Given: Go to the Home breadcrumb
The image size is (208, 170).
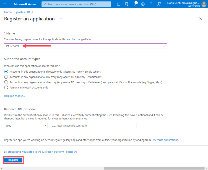Looking at the screenshot, I should [x=8, y=12].
